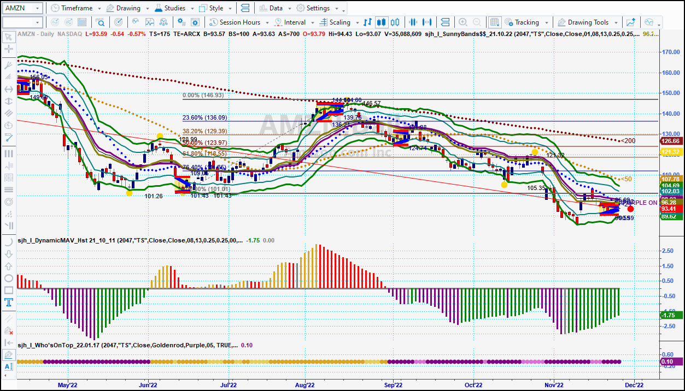Click the stacked panels icon left of zoom
Image resolution: width=685 pixels, height=391 pixels.
coord(445,22)
